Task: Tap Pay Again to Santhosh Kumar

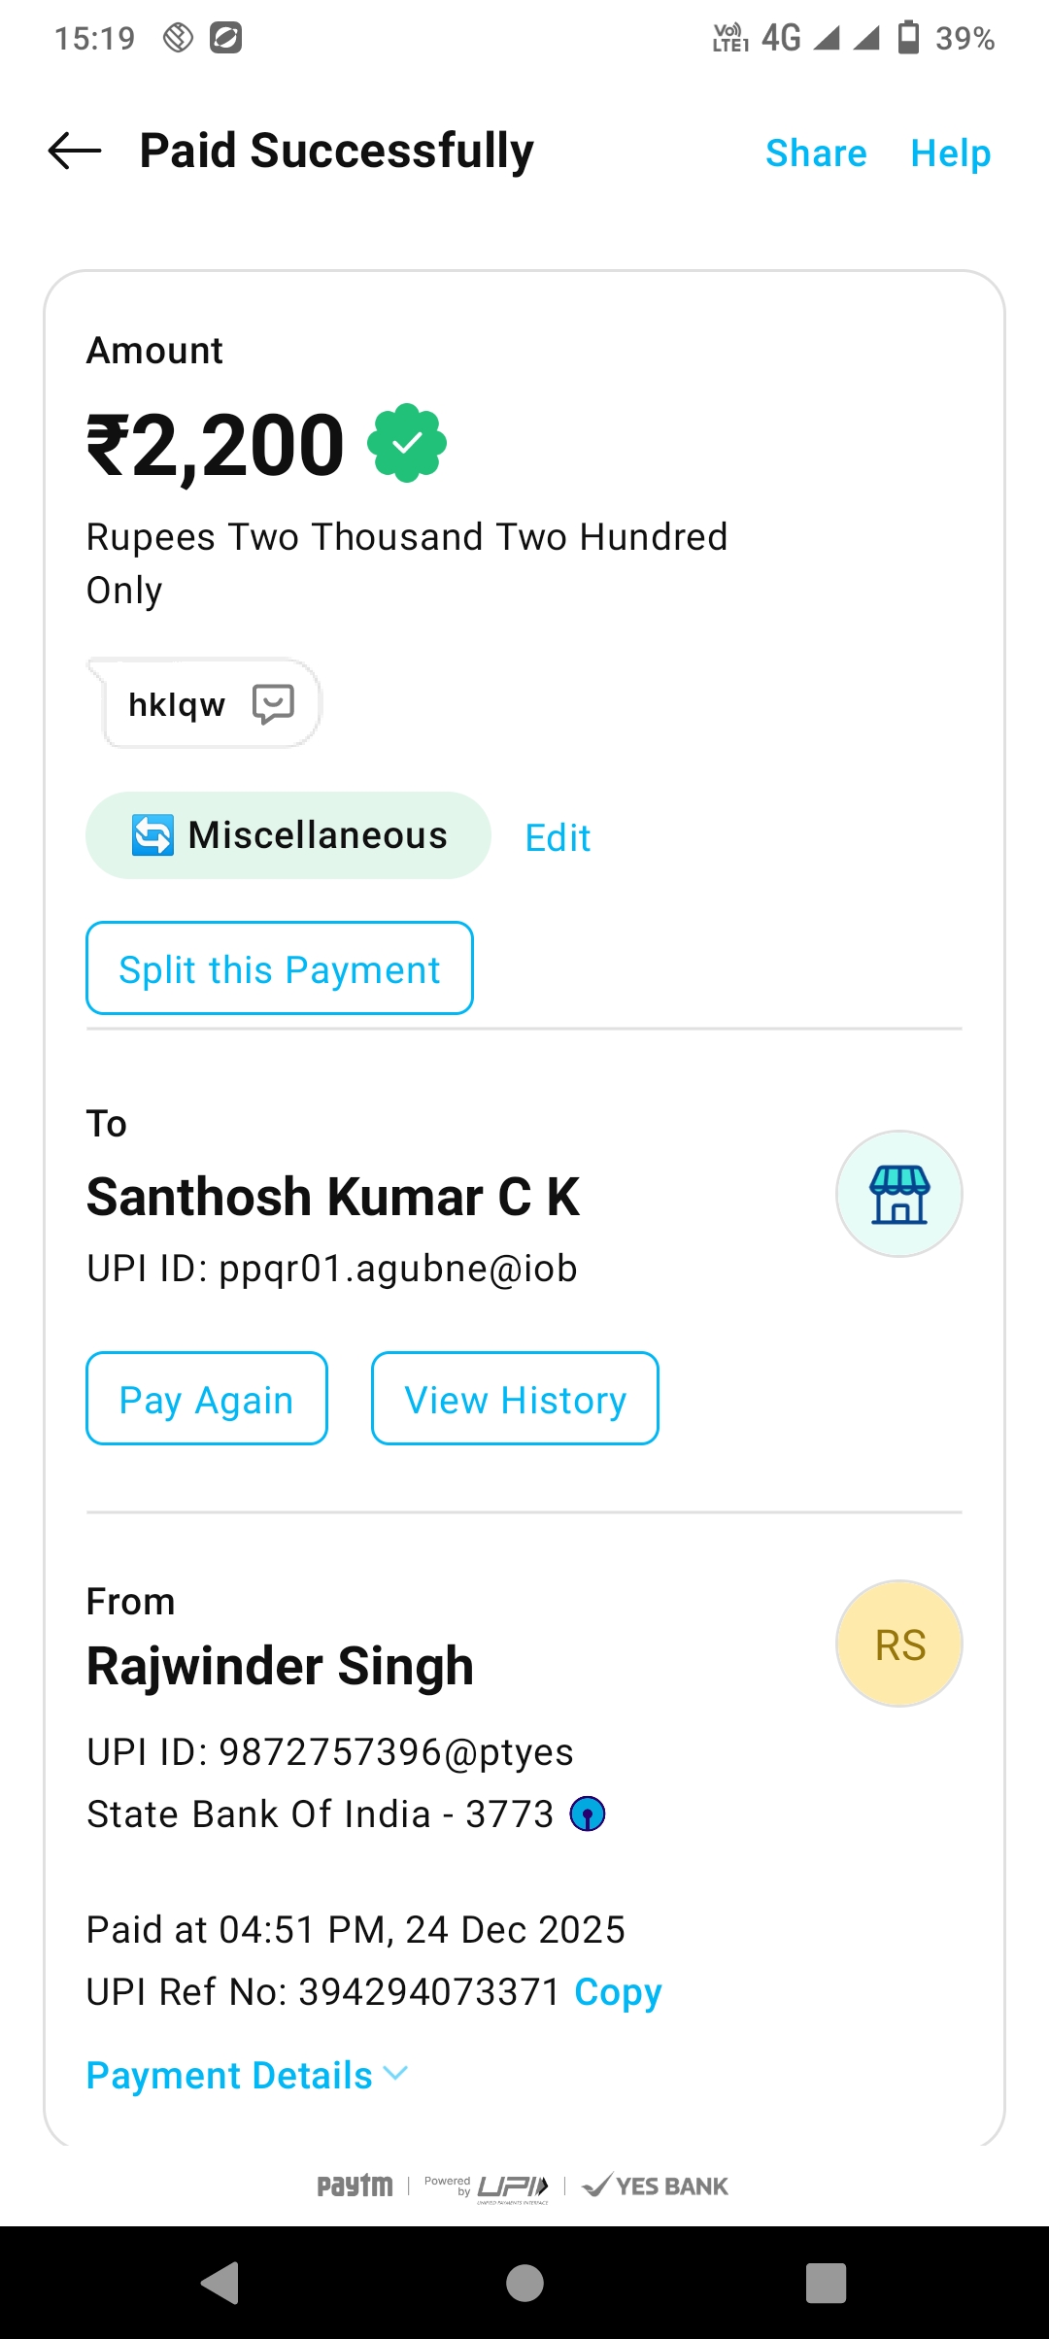Action: click(x=207, y=1399)
